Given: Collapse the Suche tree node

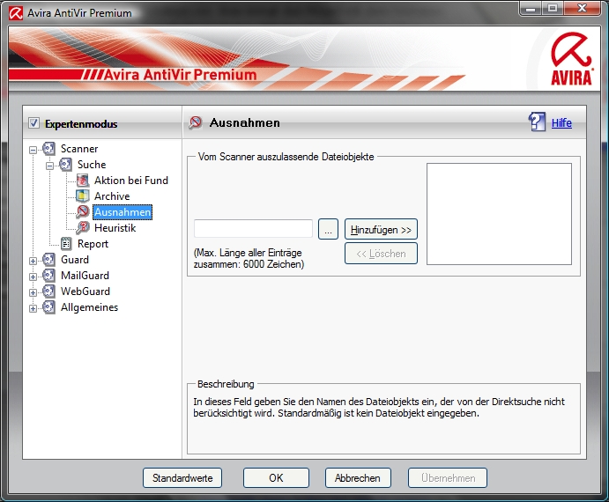Looking at the screenshot, I should coord(49,166).
